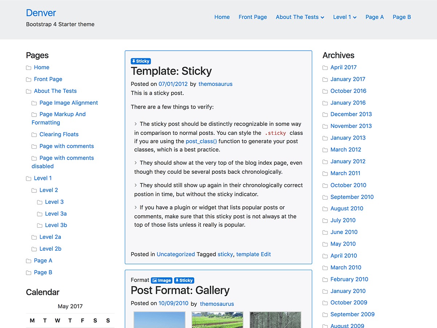Click the folder icon next to April 2017

325,68
